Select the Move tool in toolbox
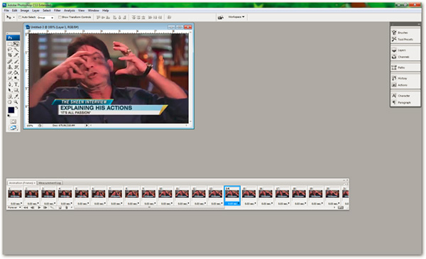 16,44
